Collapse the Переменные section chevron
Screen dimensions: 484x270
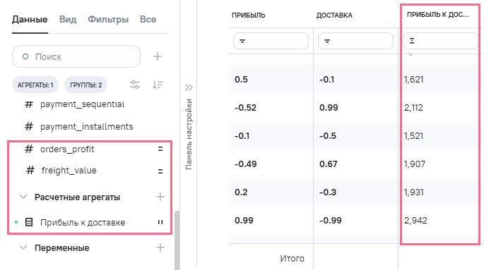(23, 247)
